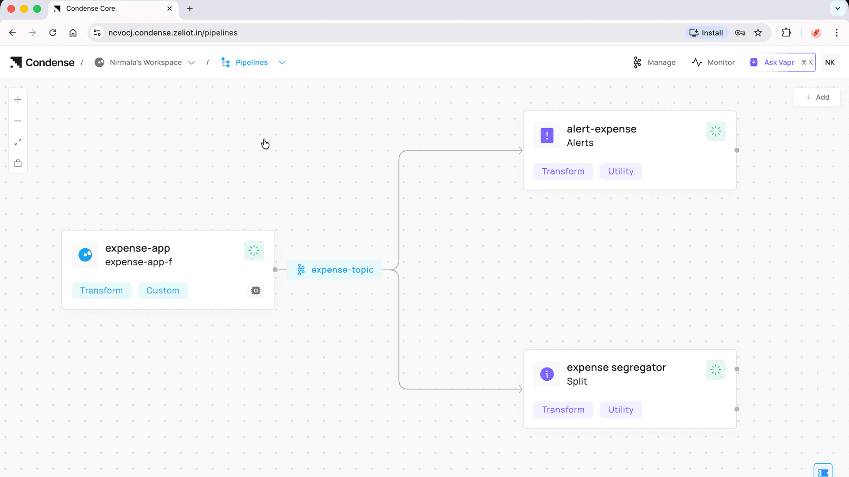Toggle the status spinner on expense-app node
The height and width of the screenshot is (477, 849).
(254, 250)
